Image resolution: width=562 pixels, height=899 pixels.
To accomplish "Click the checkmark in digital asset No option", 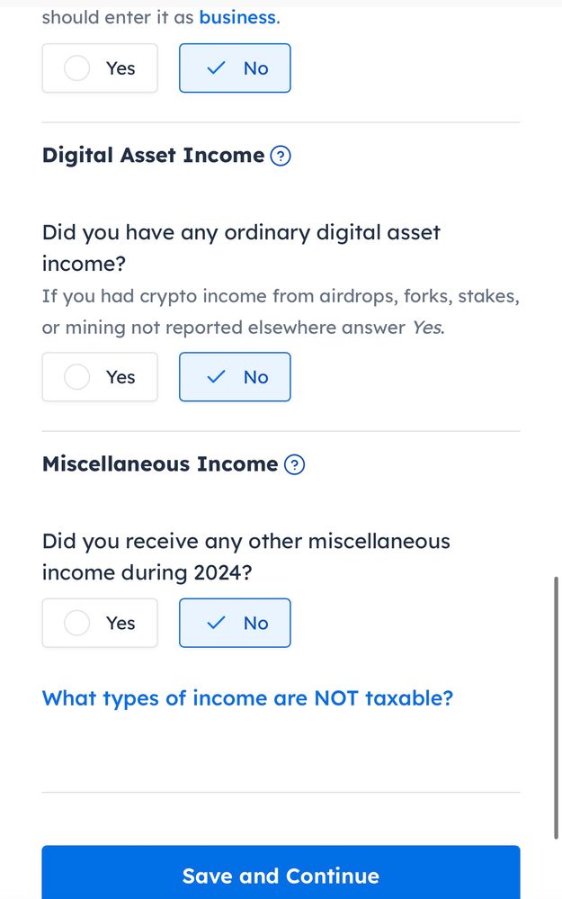I will (x=216, y=377).
